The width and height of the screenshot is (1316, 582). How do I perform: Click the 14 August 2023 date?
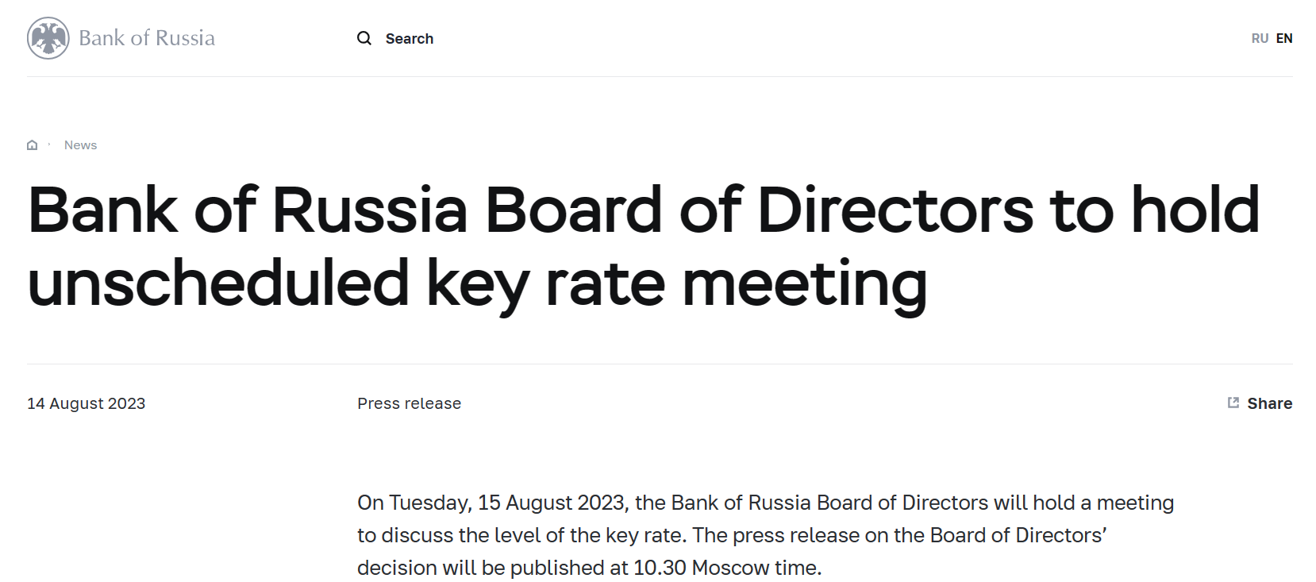86,403
